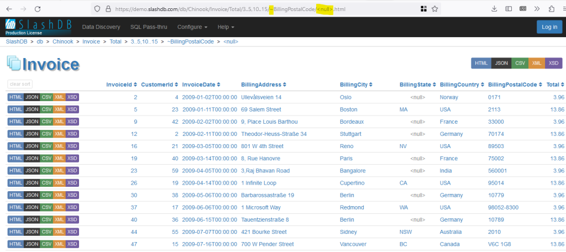The height and width of the screenshot is (252, 566).
Task: Click billing state 'NSW'
Action: pyautogui.click(x=405, y=232)
